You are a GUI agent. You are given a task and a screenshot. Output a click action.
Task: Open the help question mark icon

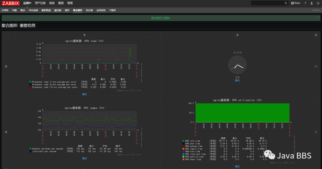pyautogui.click(x=305, y=3)
